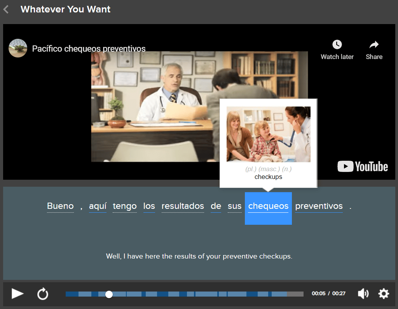
Task: Open settings with the gear icon
Action: (384, 294)
